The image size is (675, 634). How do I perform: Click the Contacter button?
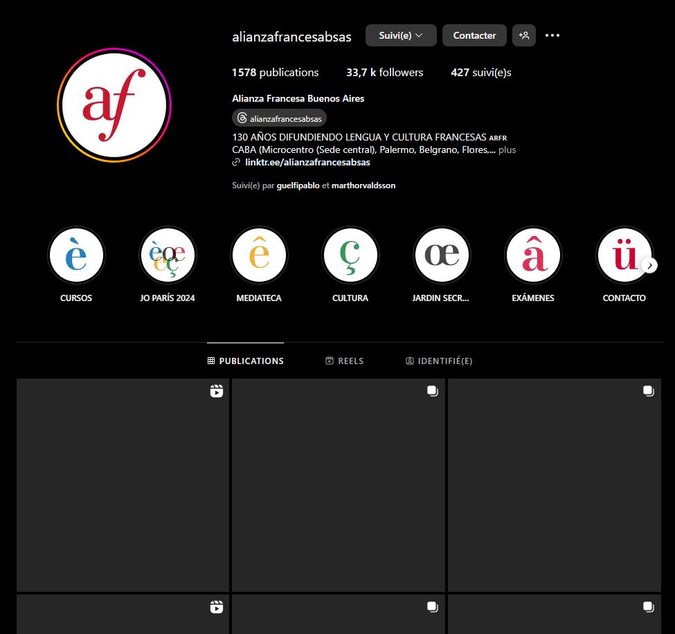(474, 35)
